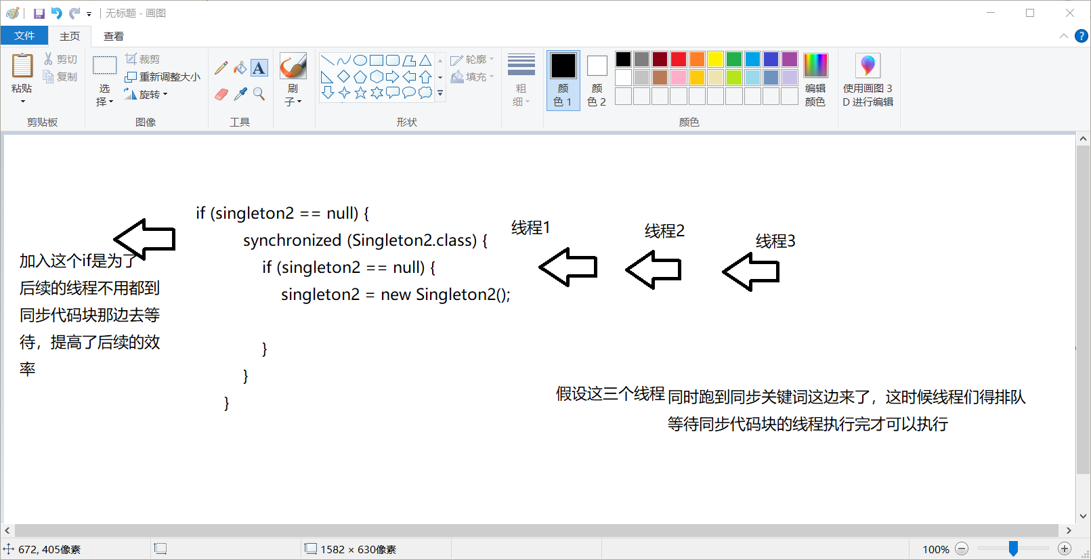This screenshot has height=560, width=1091.
Task: Open the File (文件) menu
Action: 24,36
